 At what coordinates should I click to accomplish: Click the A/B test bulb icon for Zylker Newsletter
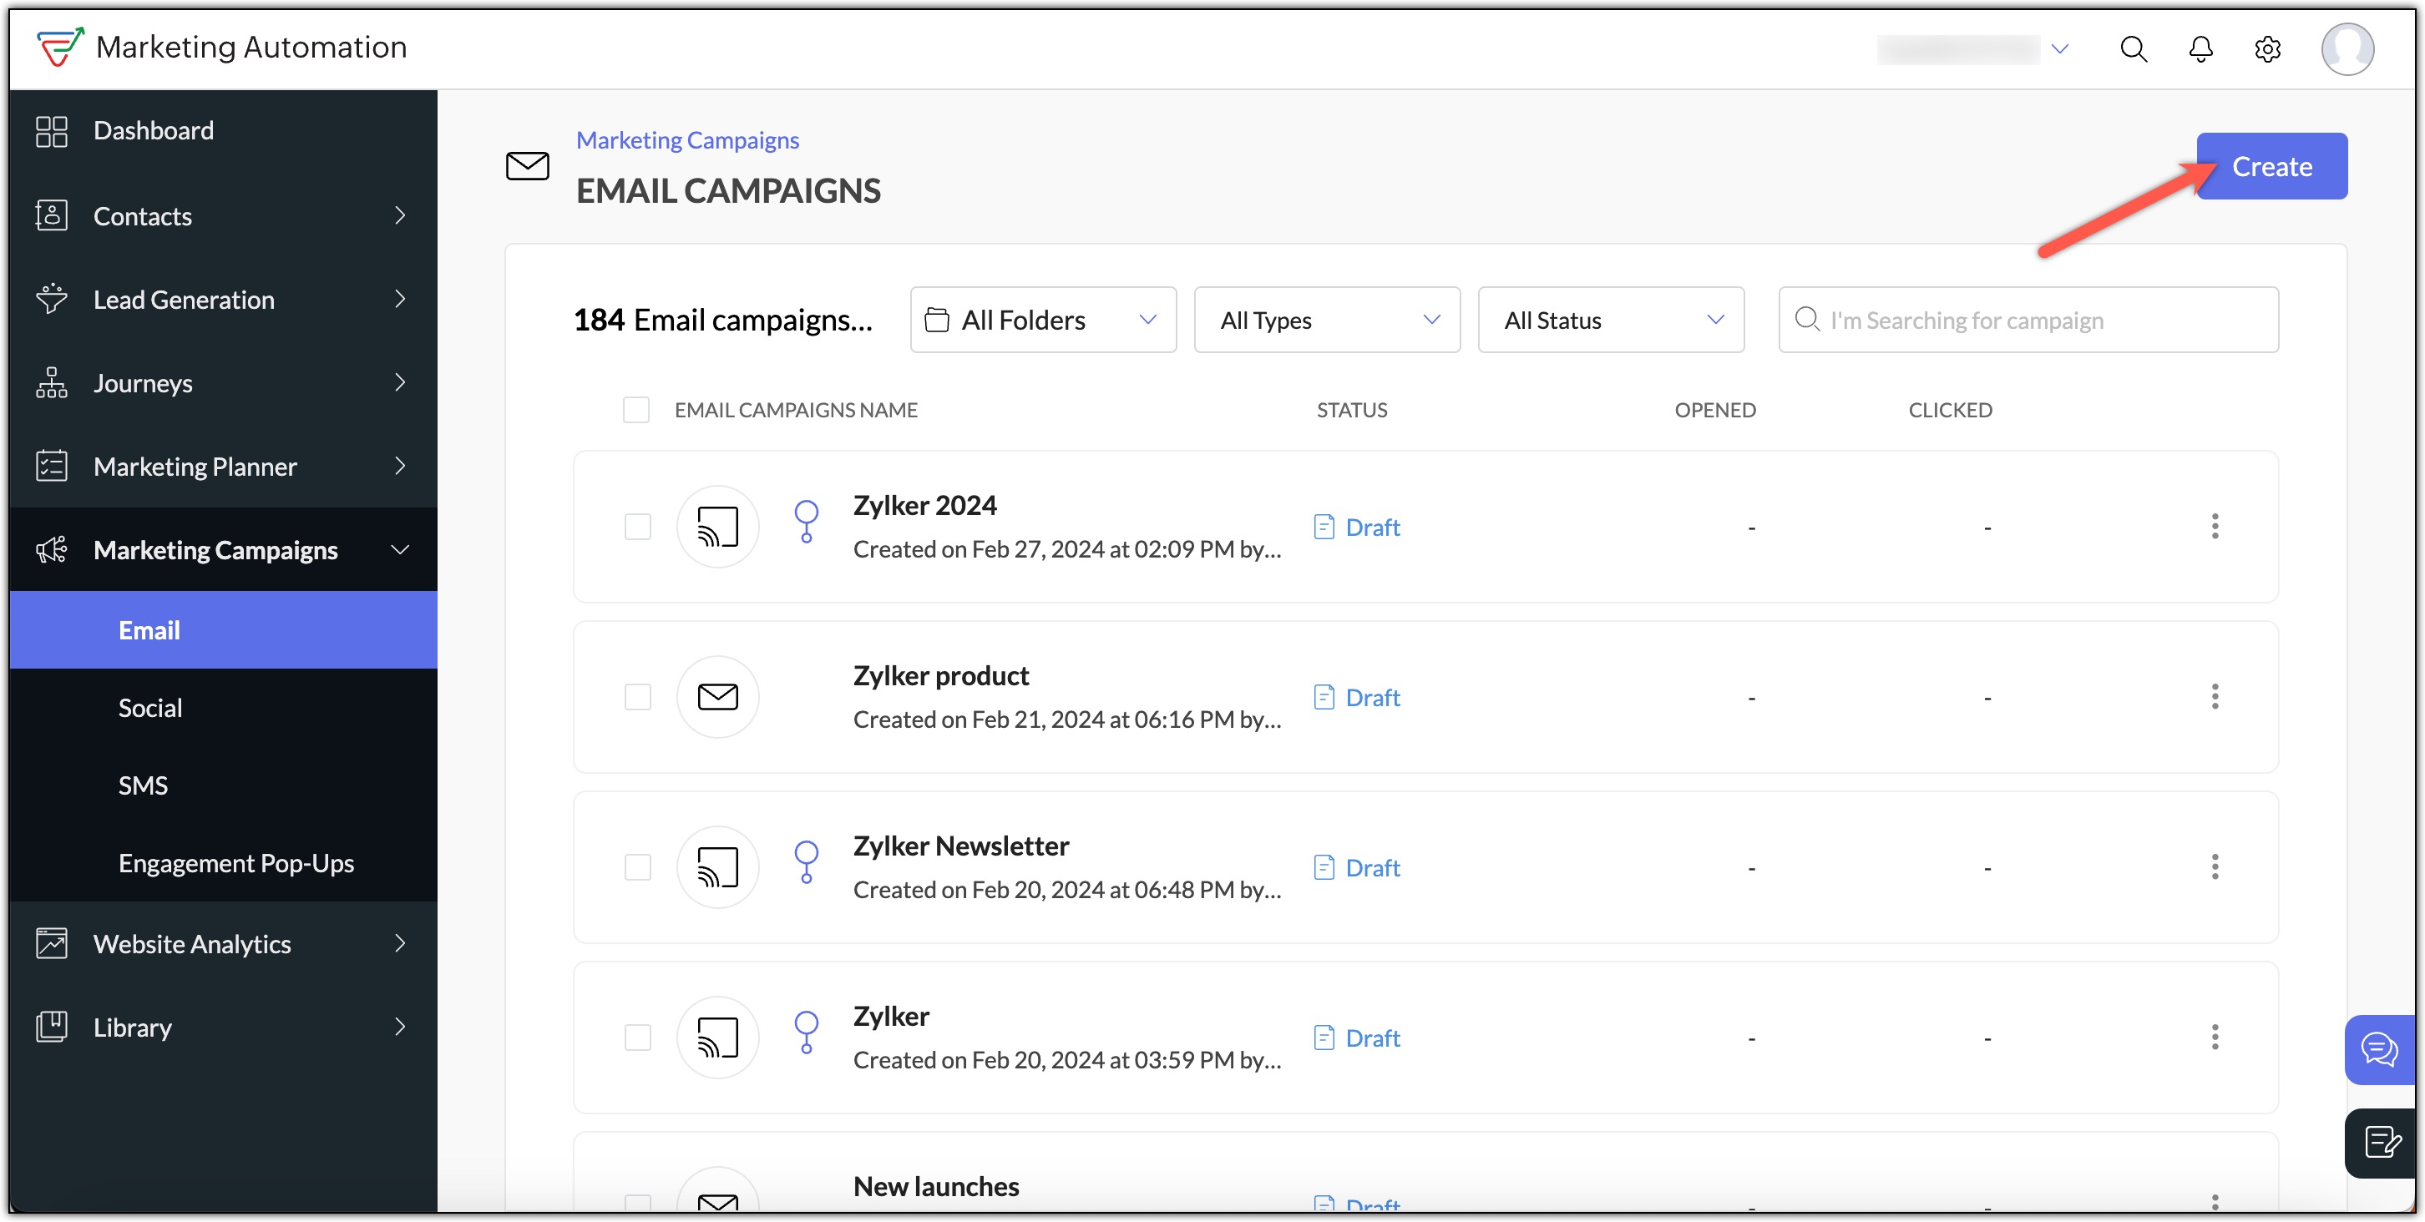pos(806,861)
